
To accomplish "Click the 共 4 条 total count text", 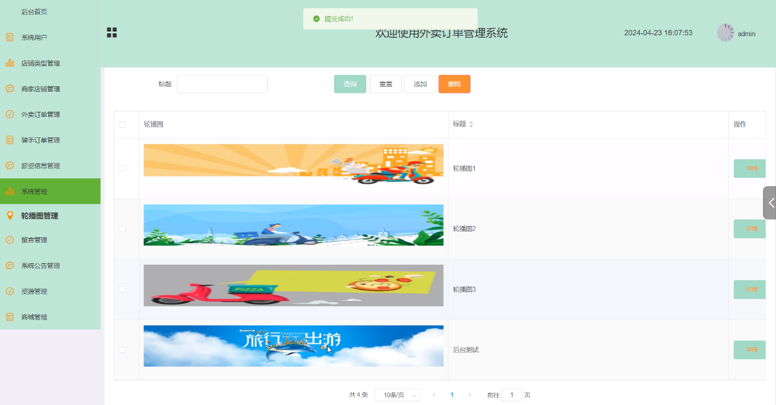I will pyautogui.click(x=359, y=395).
